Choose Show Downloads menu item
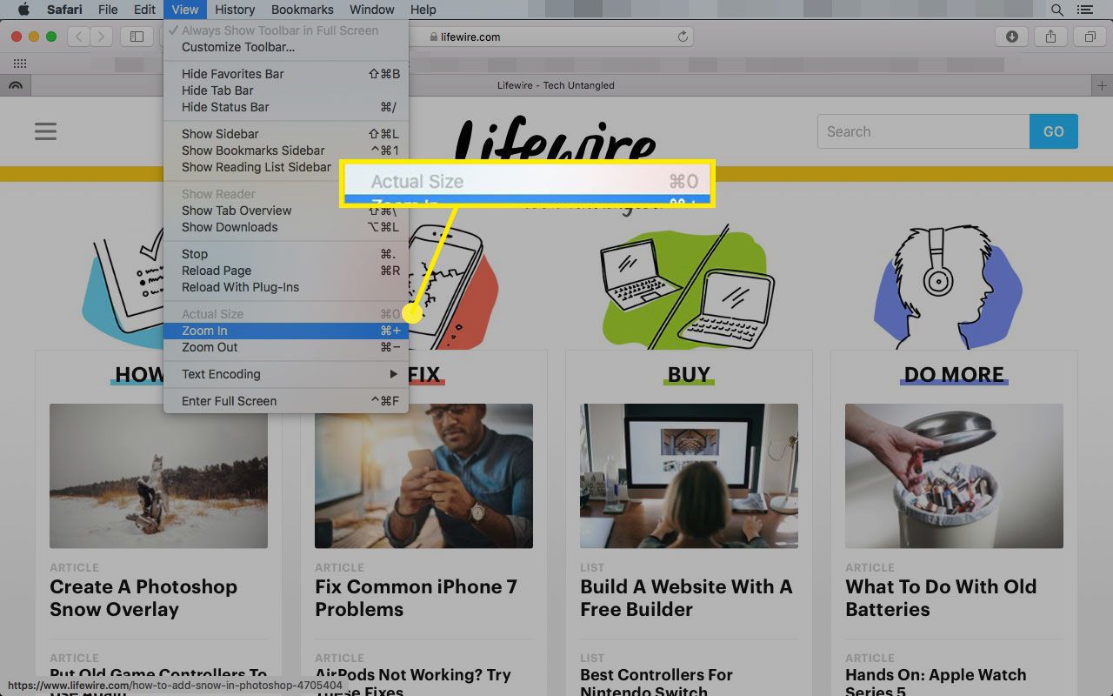The height and width of the screenshot is (696, 1113). 286,227
